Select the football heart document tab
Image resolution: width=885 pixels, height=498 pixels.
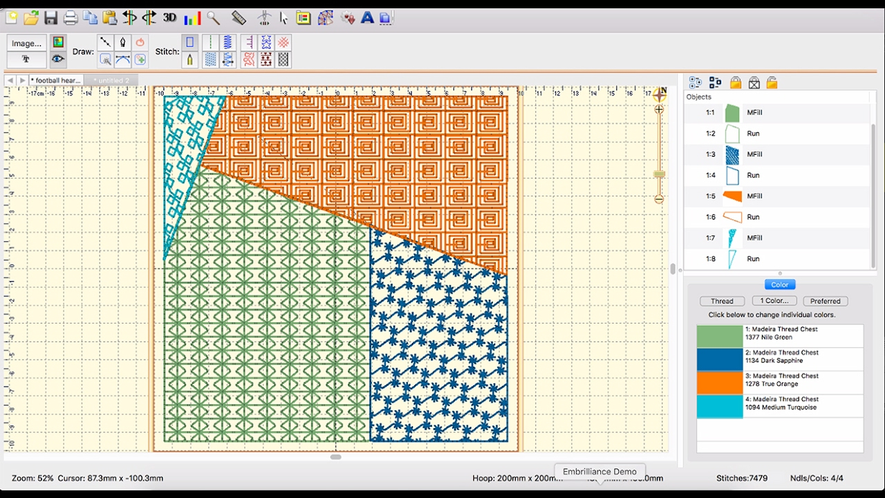click(x=58, y=80)
